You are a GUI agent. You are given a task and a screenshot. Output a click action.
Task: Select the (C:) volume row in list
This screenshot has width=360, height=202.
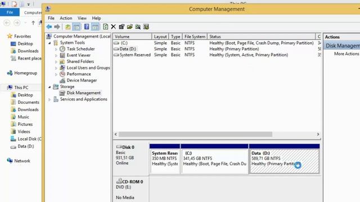217,43
